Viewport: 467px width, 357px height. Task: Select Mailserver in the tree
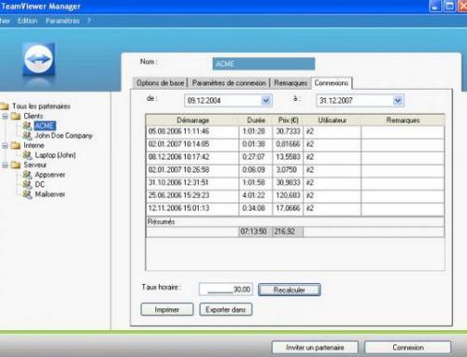[50, 194]
